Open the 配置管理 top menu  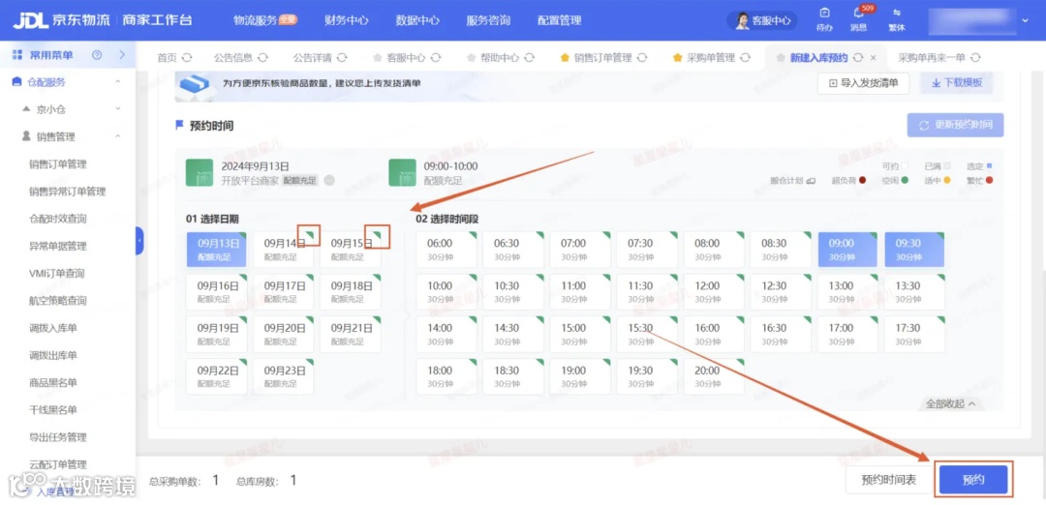[559, 20]
